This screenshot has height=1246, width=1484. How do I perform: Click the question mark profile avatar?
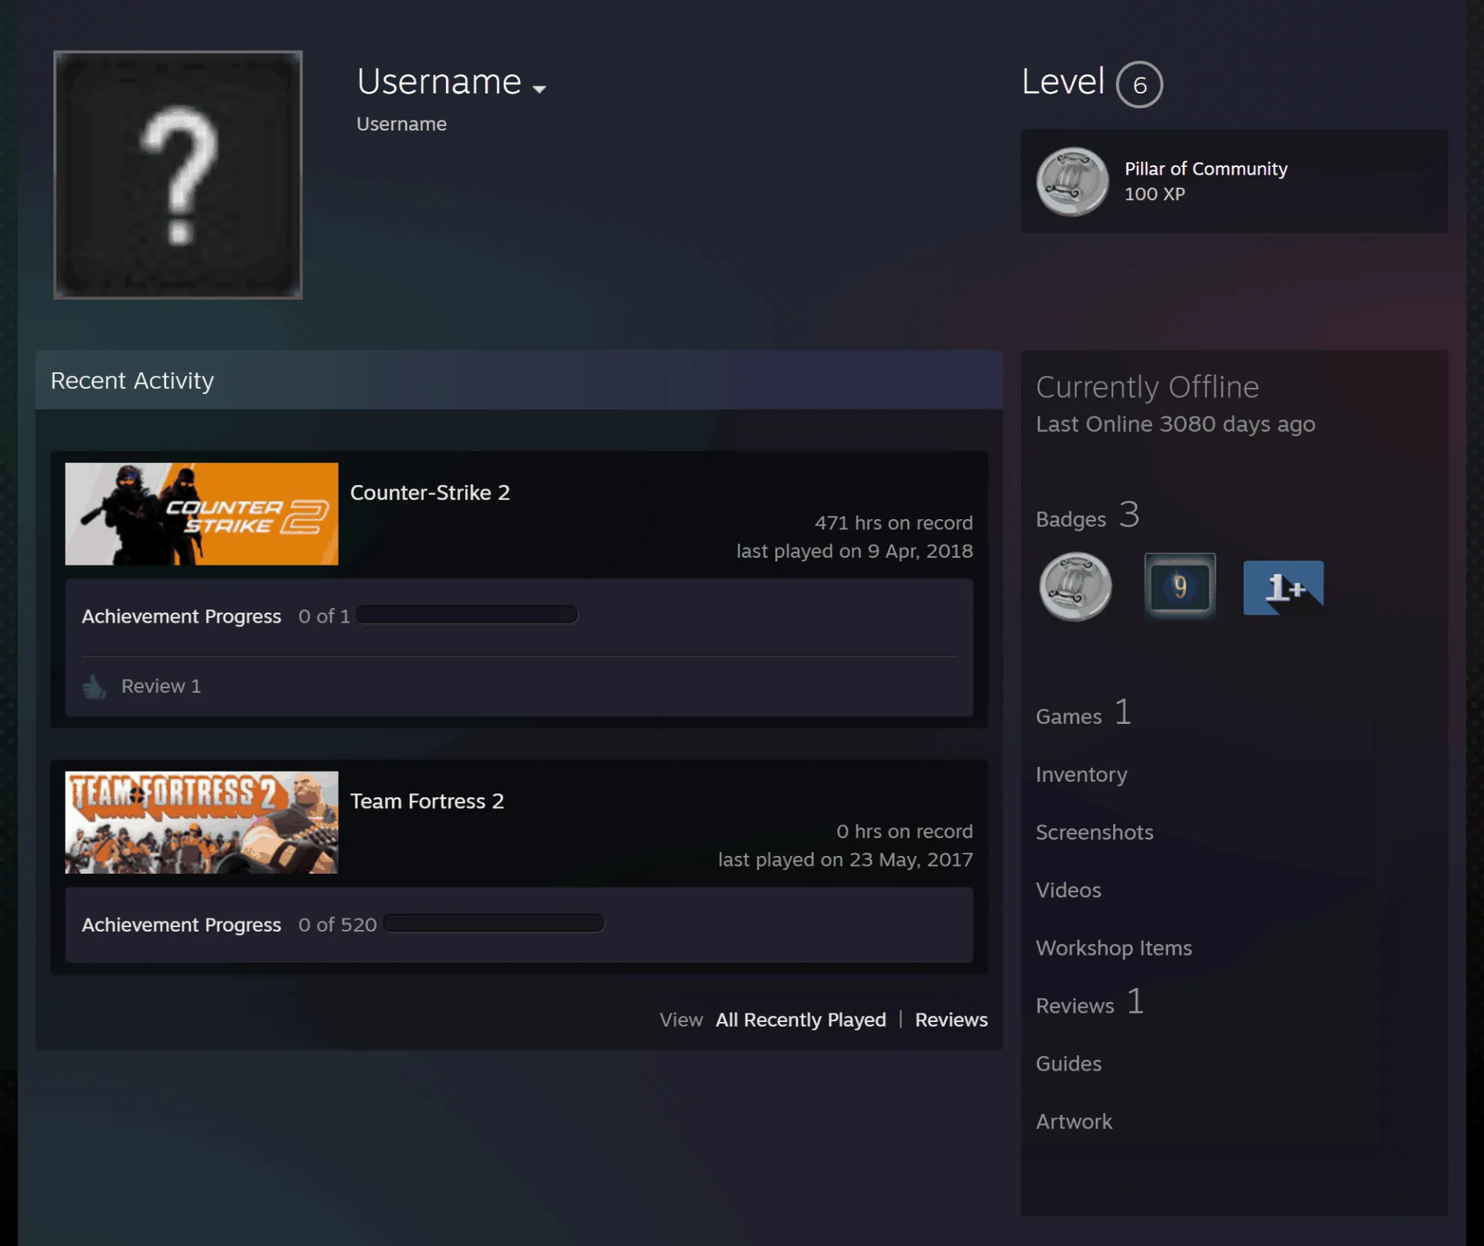178,175
